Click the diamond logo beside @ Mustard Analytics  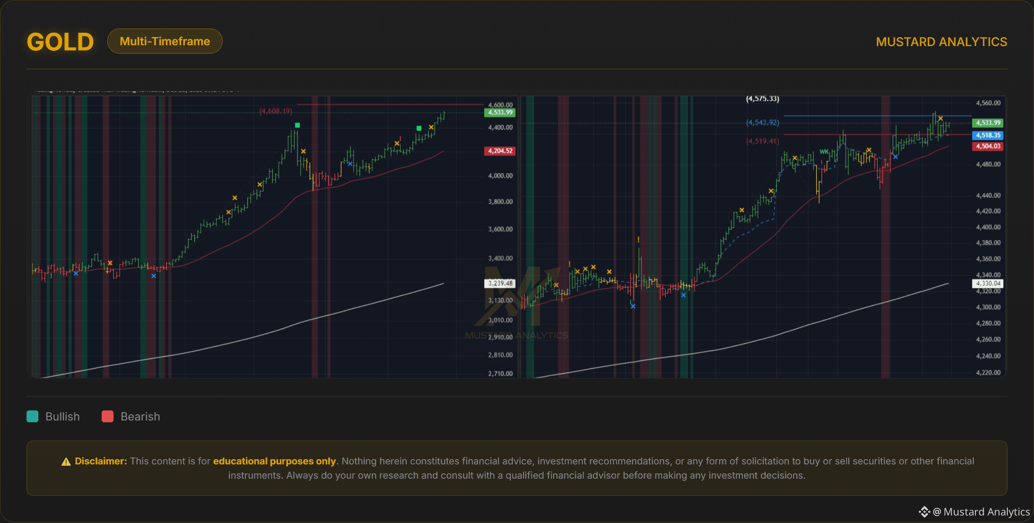click(x=924, y=512)
